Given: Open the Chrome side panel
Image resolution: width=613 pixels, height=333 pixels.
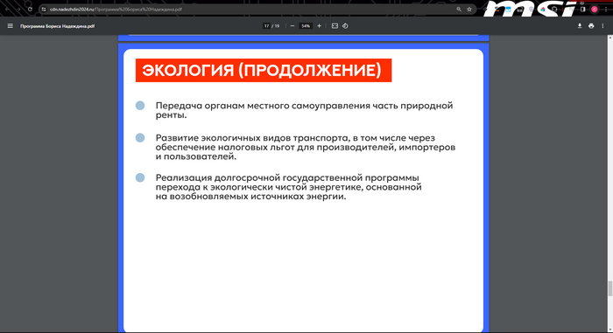Looking at the screenshot, I should (582, 10).
